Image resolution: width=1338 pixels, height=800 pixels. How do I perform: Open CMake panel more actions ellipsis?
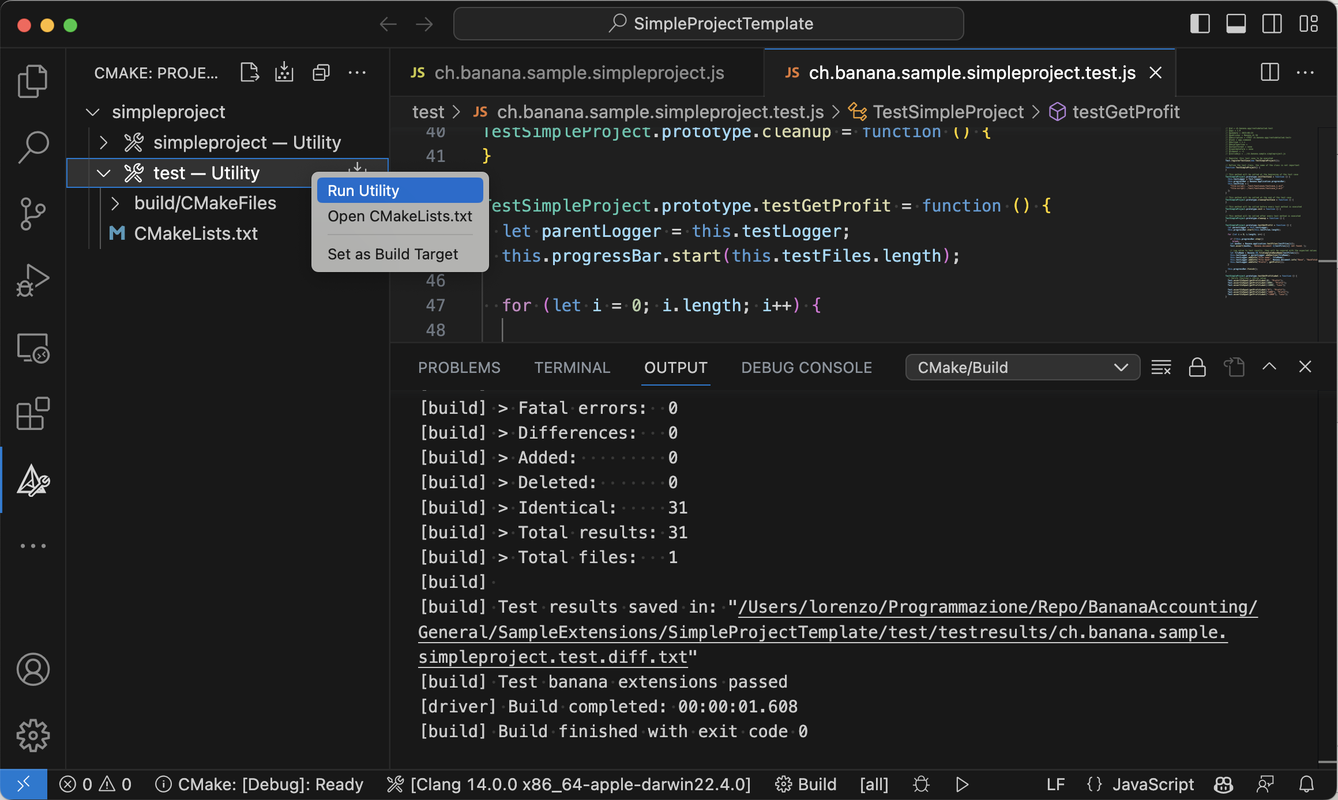coord(357,73)
